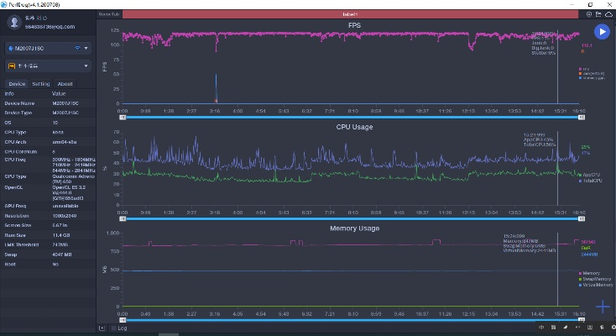
Task: Click the red label bar above charts
Action: (351, 14)
